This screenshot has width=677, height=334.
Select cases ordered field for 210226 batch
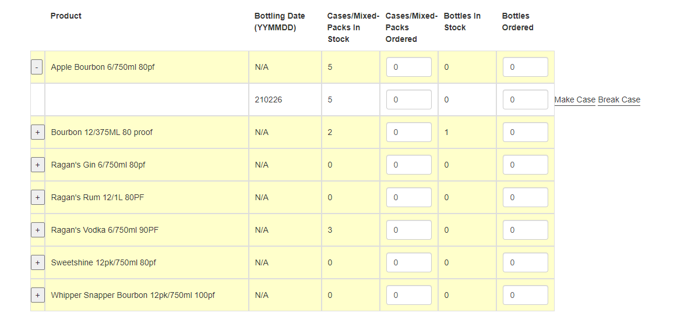[x=409, y=100]
